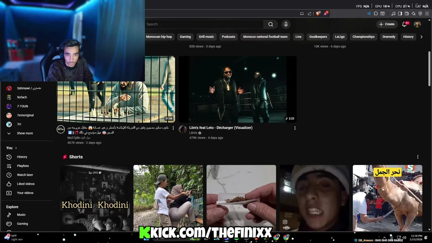The width and height of the screenshot is (432, 243).
Task: Open the Liim's channel name link
Action: point(193,133)
